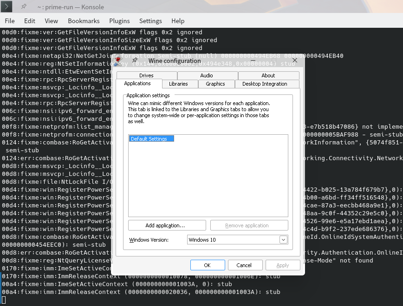The image size is (403, 306).
Task: Open the File menu in Konsole
Action: pyautogui.click(x=10, y=21)
